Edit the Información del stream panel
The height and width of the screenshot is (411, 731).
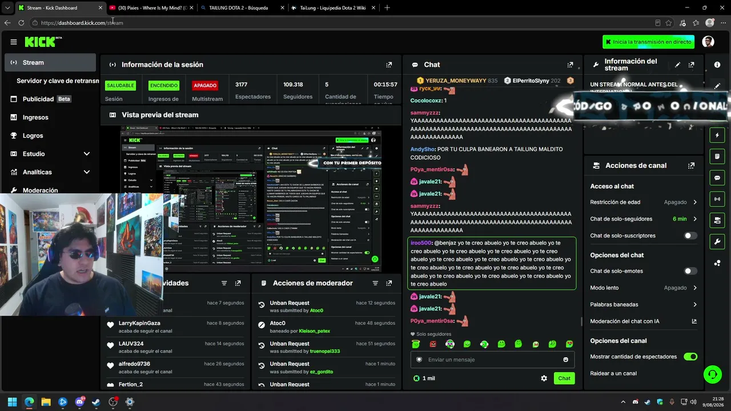click(x=677, y=65)
